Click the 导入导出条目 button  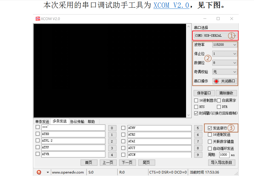tap(221, 162)
